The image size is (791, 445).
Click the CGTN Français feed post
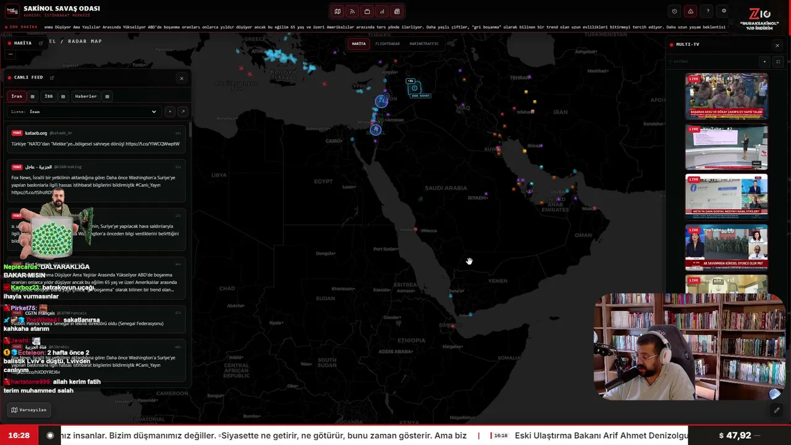pyautogui.click(x=96, y=319)
